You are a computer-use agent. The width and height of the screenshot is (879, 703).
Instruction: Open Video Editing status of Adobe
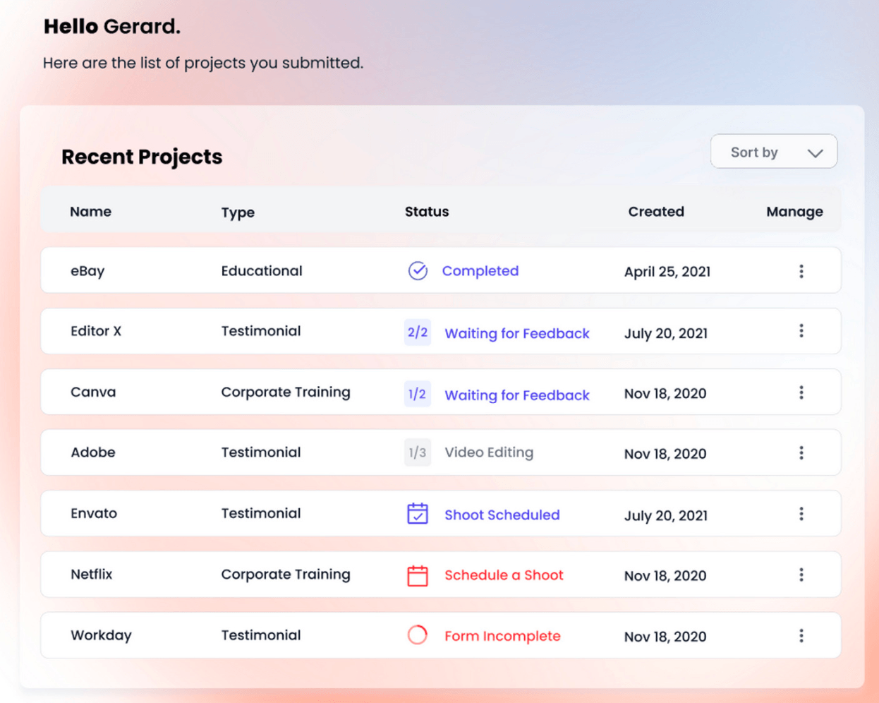pyautogui.click(x=489, y=452)
